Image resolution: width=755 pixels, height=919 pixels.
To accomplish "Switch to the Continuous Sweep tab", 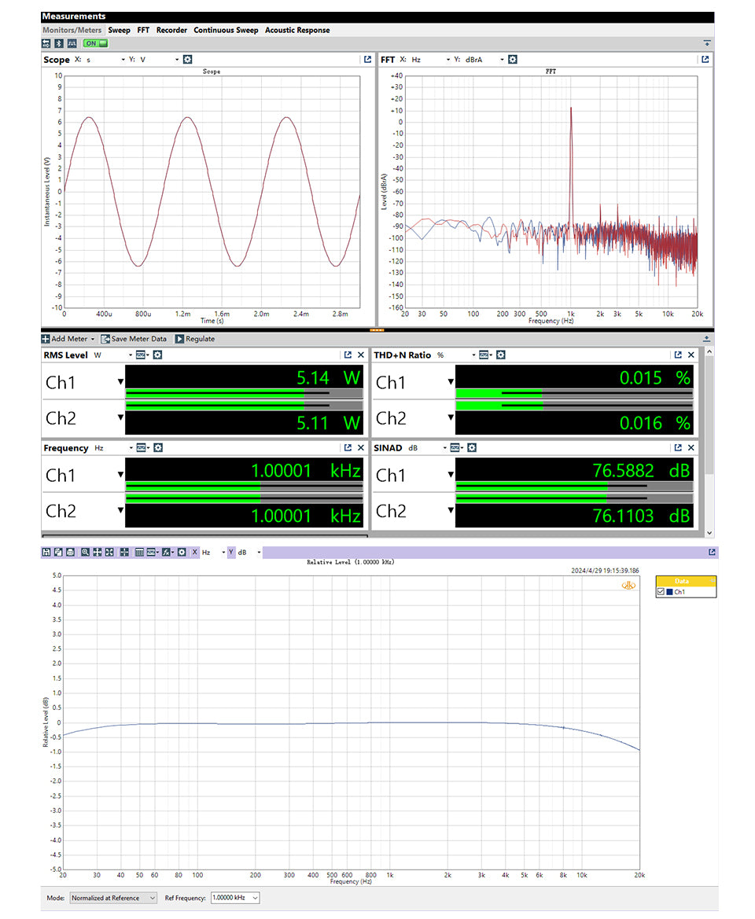I will 226,30.
